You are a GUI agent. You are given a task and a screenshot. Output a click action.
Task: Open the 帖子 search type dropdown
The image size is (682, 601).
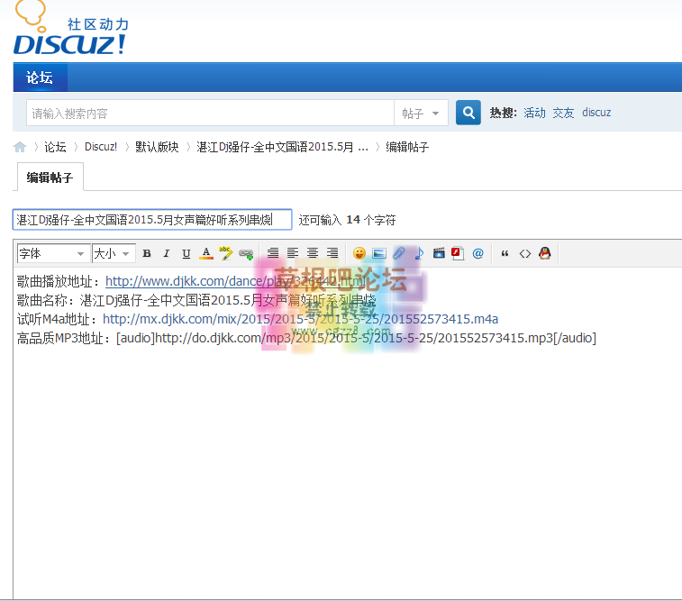(x=421, y=113)
